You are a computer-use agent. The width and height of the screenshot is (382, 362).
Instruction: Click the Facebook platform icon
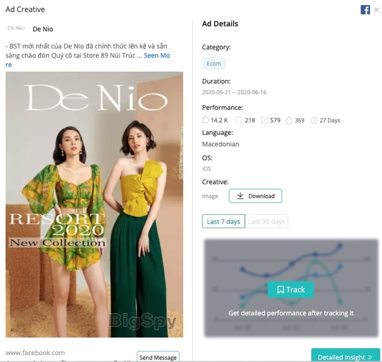tap(365, 10)
